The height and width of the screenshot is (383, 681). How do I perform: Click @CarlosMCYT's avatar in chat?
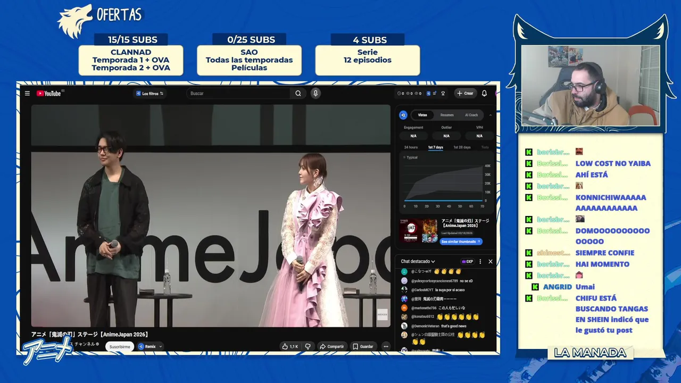pyautogui.click(x=404, y=290)
